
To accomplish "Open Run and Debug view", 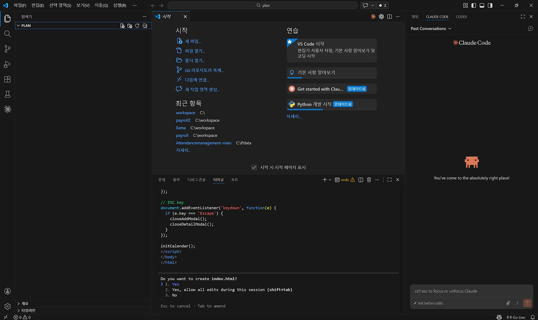I will (x=7, y=64).
